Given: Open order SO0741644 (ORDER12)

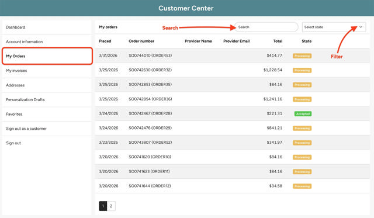Looking at the screenshot, I should (x=150, y=186).
